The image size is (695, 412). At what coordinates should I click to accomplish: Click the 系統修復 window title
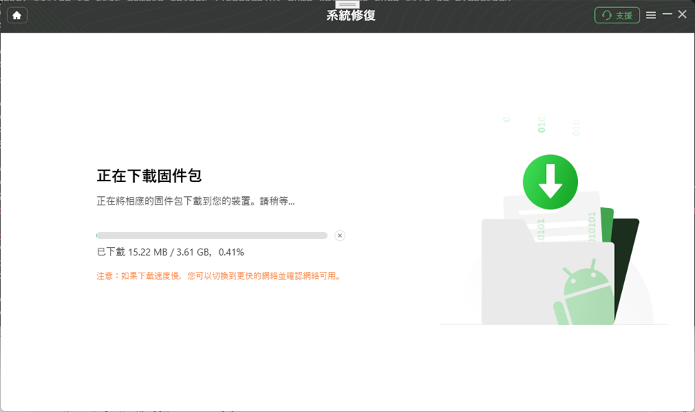tap(350, 16)
